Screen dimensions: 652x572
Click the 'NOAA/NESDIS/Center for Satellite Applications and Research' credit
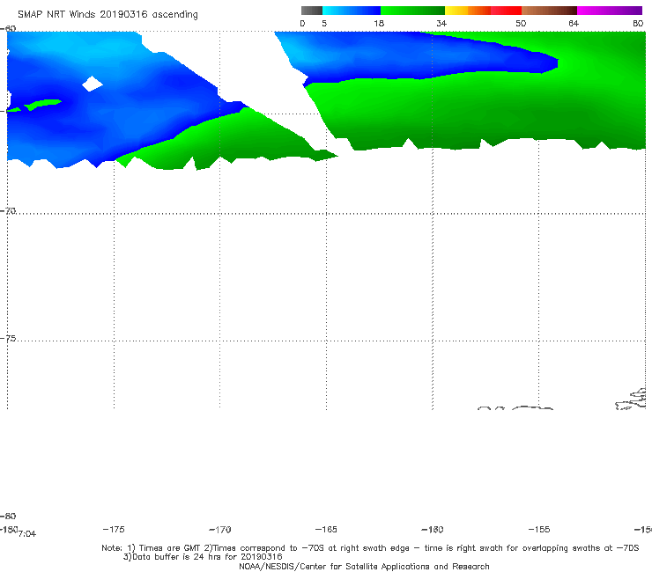pyautogui.click(x=364, y=567)
